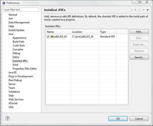Click the Eclipse icon in title bar

(x=4, y=3)
